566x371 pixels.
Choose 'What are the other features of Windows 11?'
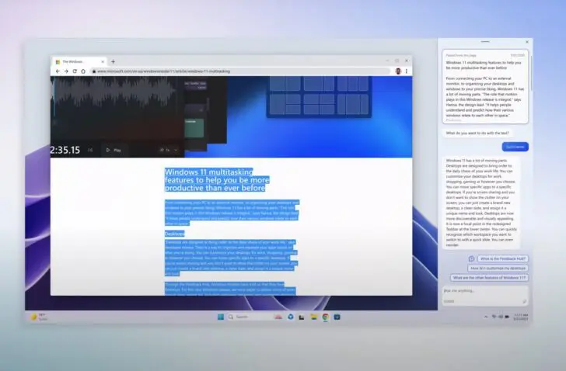click(x=489, y=278)
